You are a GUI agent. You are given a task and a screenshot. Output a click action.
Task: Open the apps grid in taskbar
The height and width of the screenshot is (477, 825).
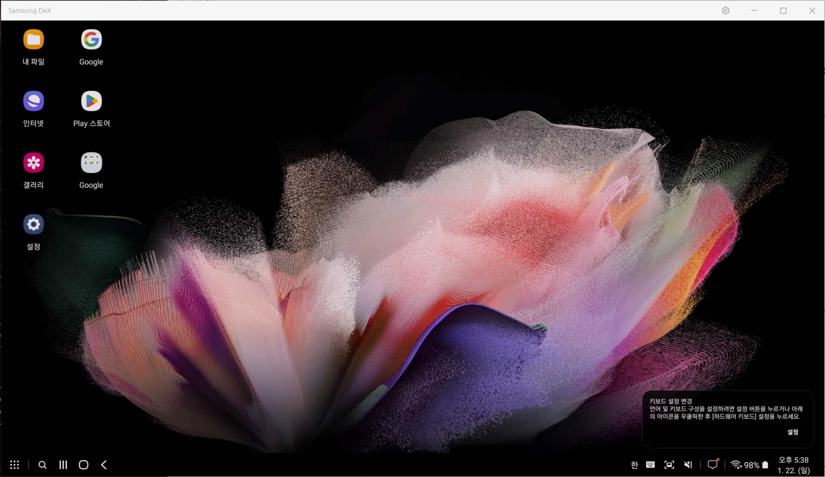click(x=14, y=465)
